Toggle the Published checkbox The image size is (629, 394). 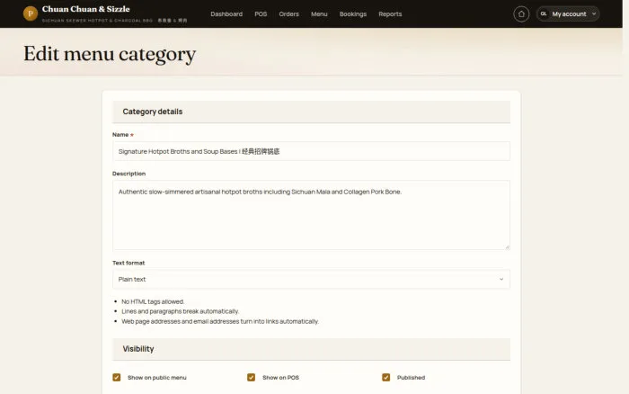pyautogui.click(x=385, y=378)
